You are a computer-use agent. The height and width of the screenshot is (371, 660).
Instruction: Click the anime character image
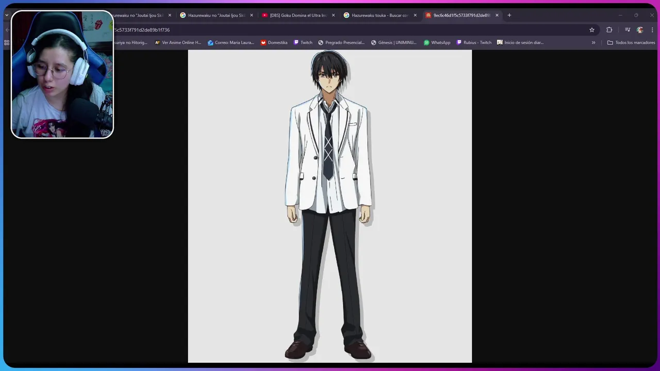[x=330, y=206]
